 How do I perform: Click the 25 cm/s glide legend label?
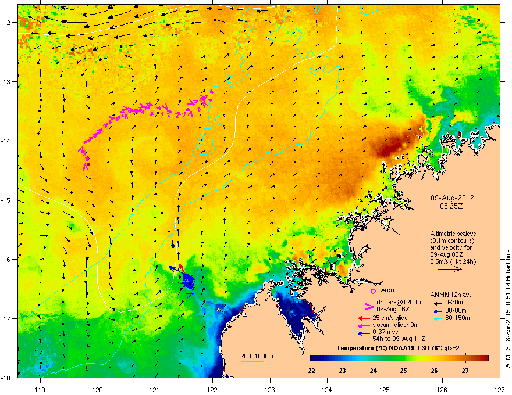(390, 318)
